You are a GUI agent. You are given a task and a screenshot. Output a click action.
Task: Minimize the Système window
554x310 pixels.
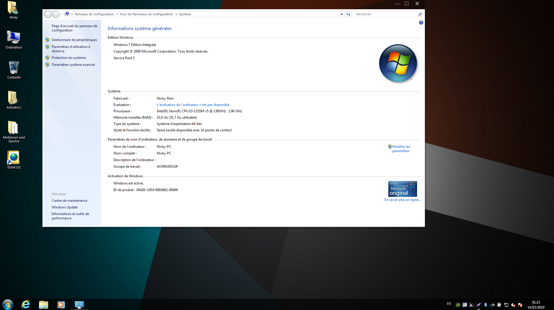coord(397,3)
